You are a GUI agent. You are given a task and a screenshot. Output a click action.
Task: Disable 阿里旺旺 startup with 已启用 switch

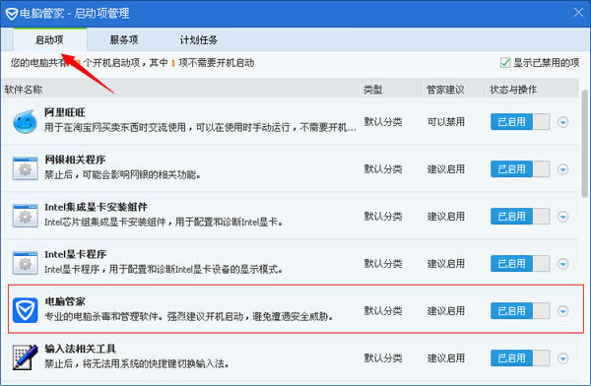click(520, 122)
